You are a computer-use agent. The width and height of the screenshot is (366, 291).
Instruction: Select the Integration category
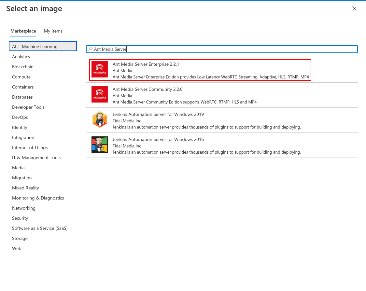click(23, 137)
